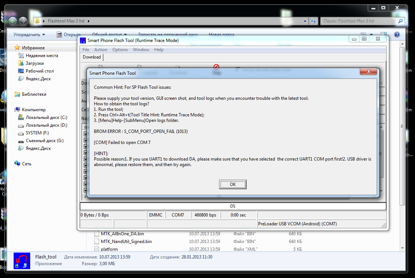This screenshot has height=278, width=415.
Task: Click the folder icon in address bar
Action: 37,21
